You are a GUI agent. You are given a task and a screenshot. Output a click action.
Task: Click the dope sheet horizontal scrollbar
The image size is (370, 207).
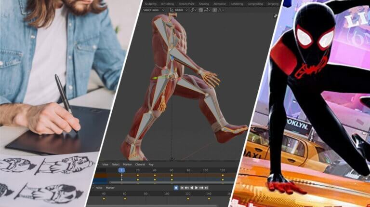click(x=172, y=183)
